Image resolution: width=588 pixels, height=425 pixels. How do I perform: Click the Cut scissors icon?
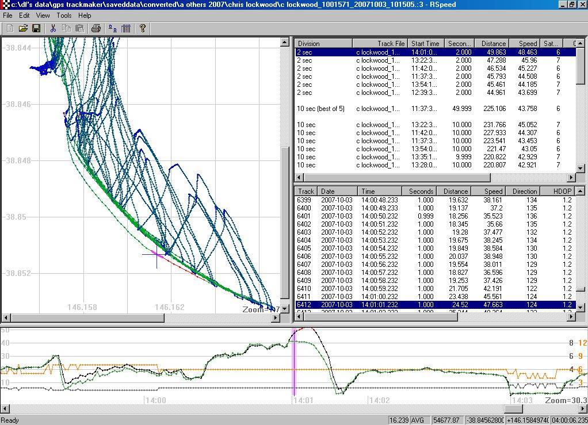pyautogui.click(x=53, y=28)
